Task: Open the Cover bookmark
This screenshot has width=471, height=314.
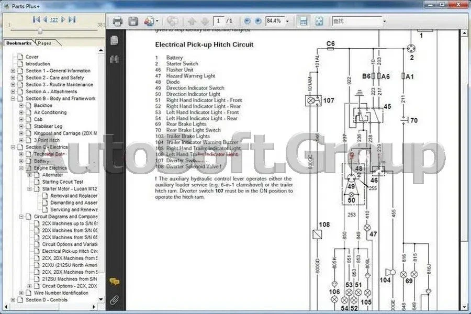Action: pos(32,57)
